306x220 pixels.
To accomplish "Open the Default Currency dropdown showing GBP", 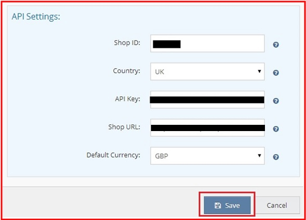I will [207, 156].
